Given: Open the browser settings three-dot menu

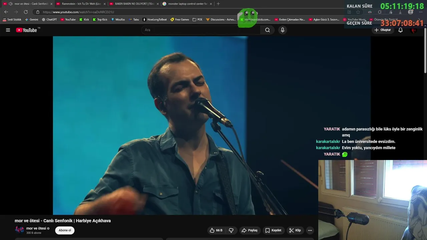Looking at the screenshot, I should (x=421, y=12).
